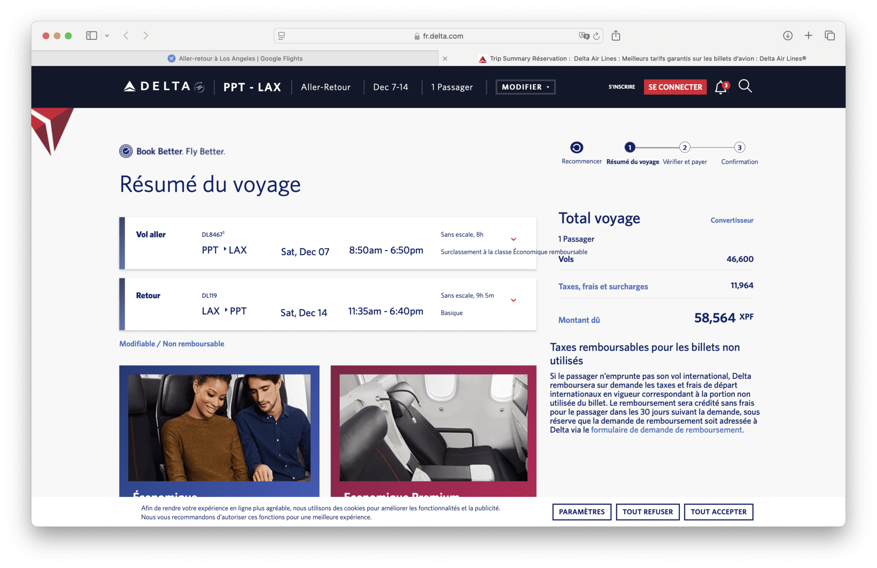
Task: Click the 1 Passager header text
Action: pyautogui.click(x=452, y=87)
